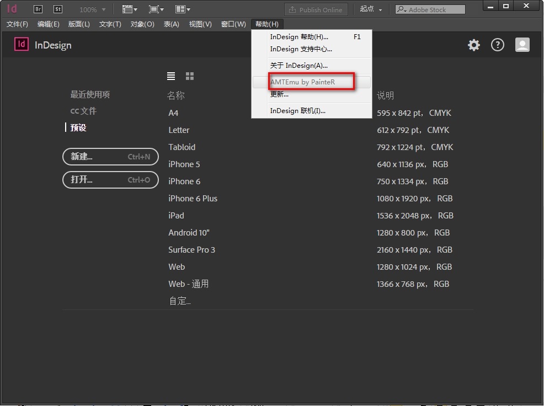Screen dimensions: 544x406
Task: Click the 新建 button to create document
Action: pos(110,157)
